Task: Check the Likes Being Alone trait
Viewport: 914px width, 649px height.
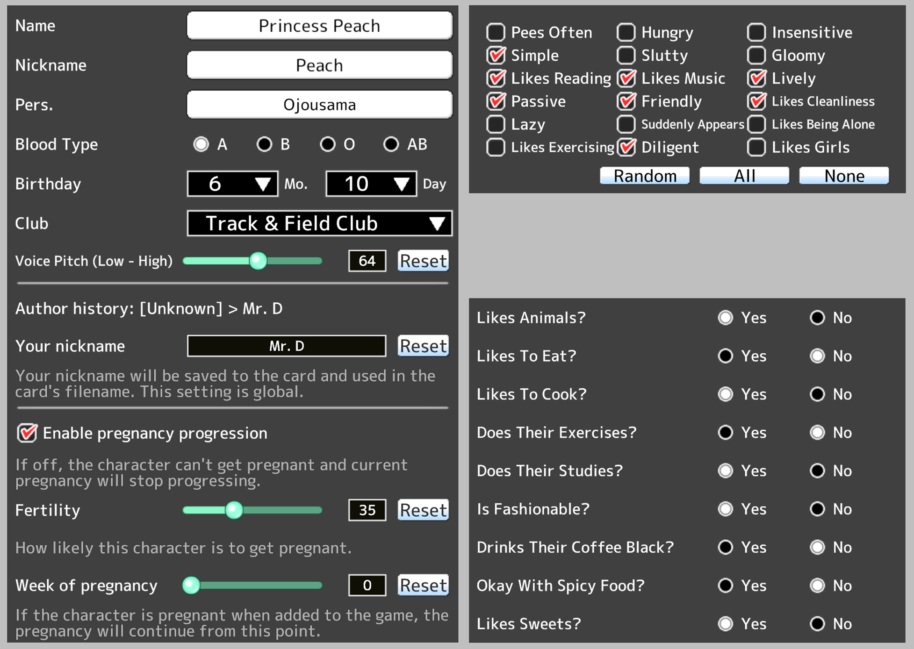Action: [756, 124]
